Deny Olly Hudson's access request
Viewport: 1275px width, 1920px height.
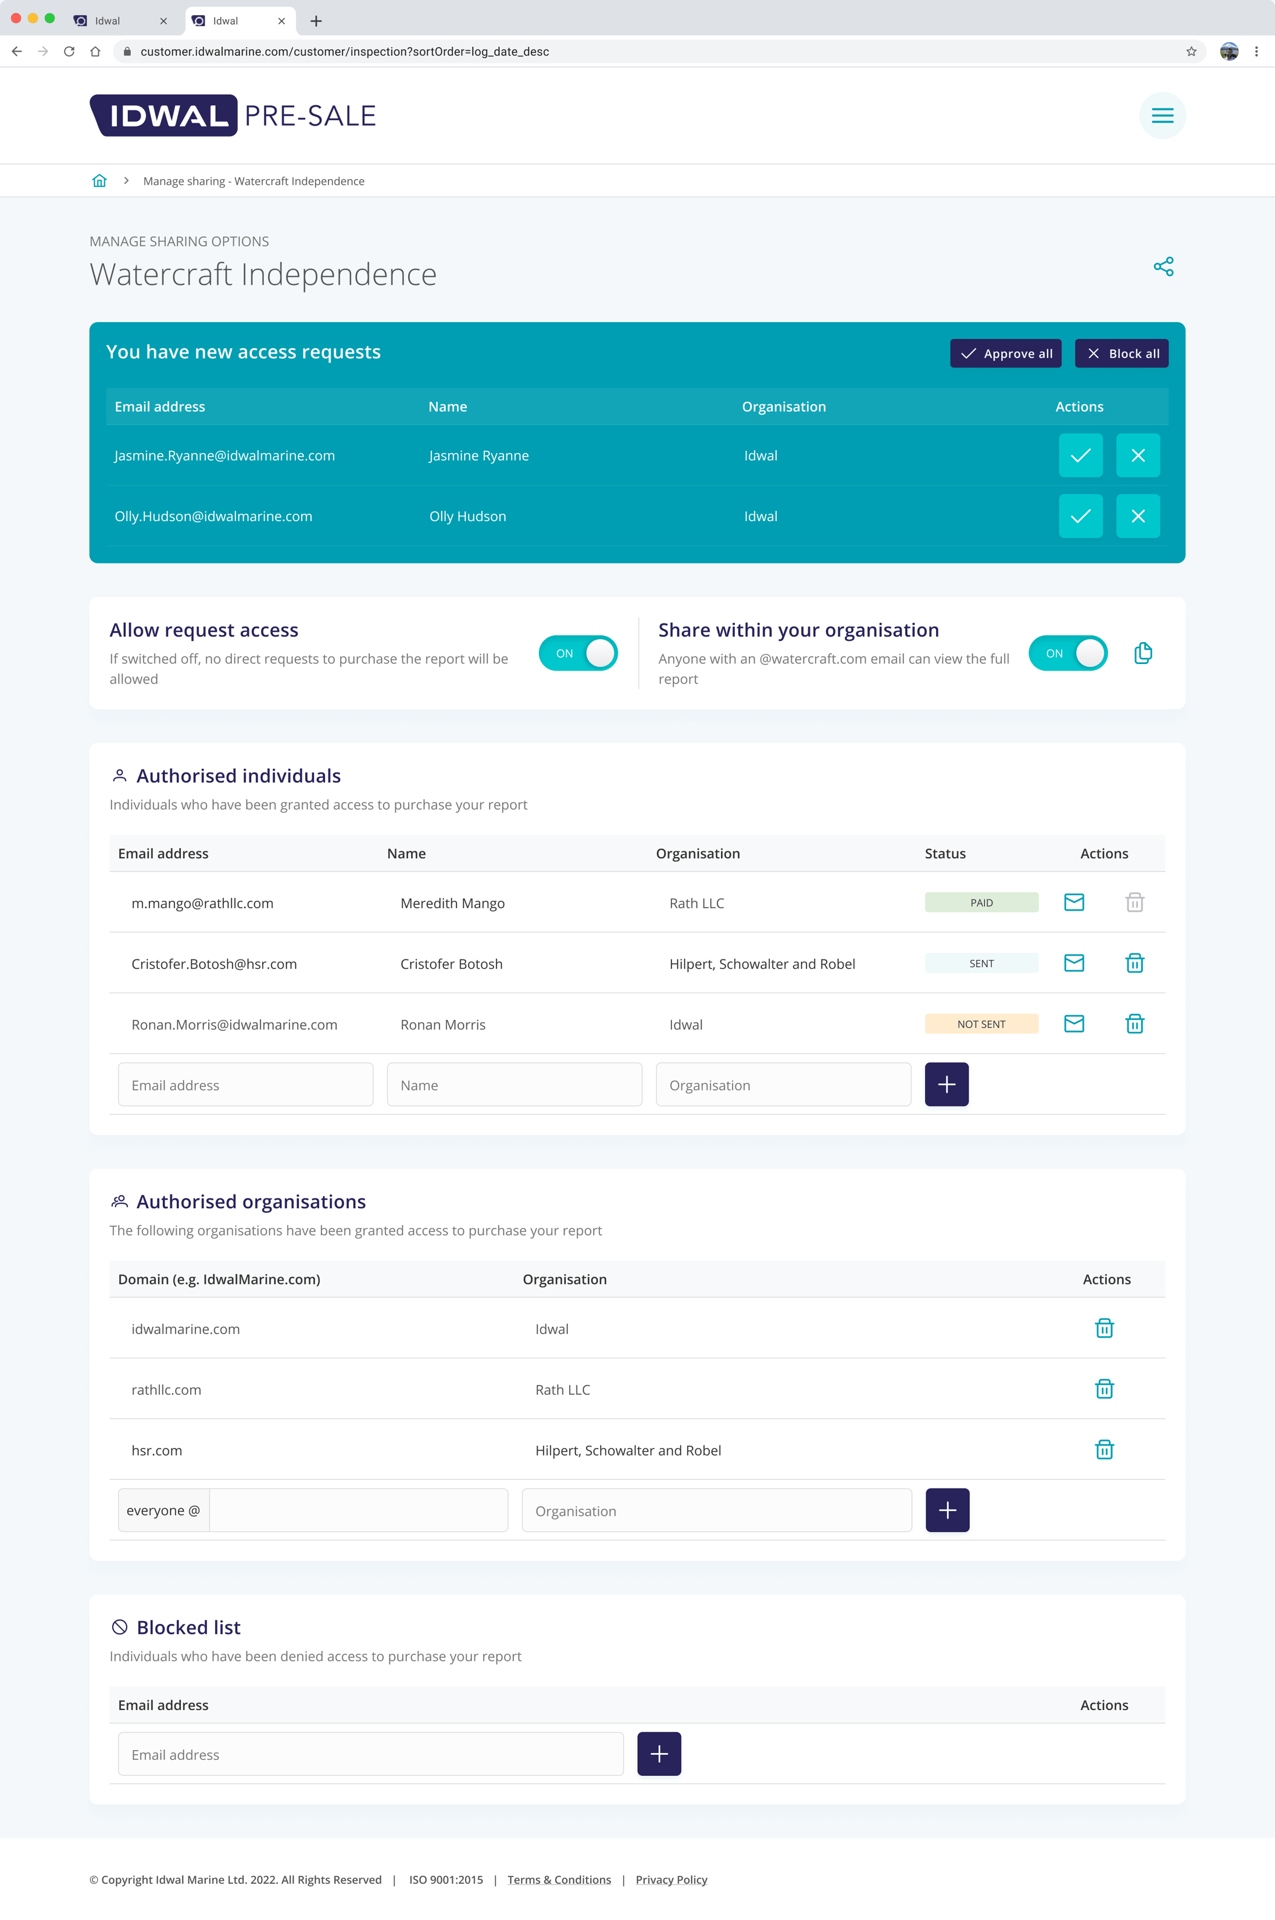tap(1138, 516)
